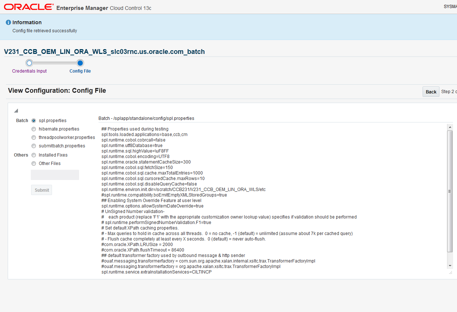Click the line #com.oracle.XPath.flushTimeout = 86400
The image size is (457, 312).
tap(143, 250)
